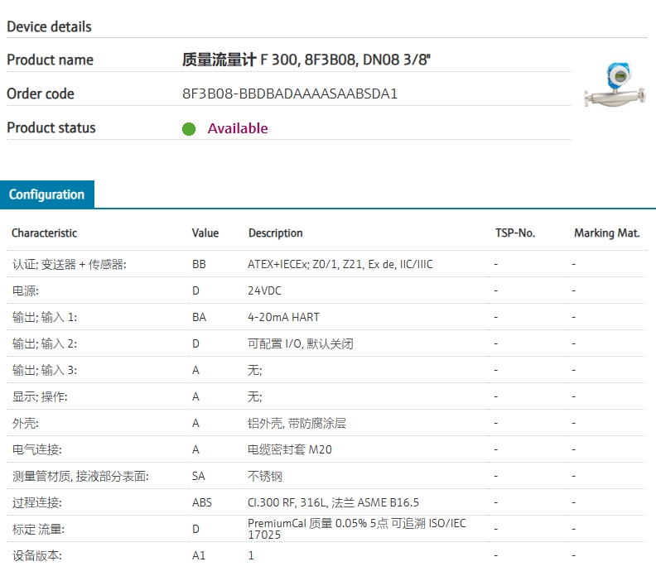Click the value BA cell
Viewport: 656px width, 576px height.
199,317
